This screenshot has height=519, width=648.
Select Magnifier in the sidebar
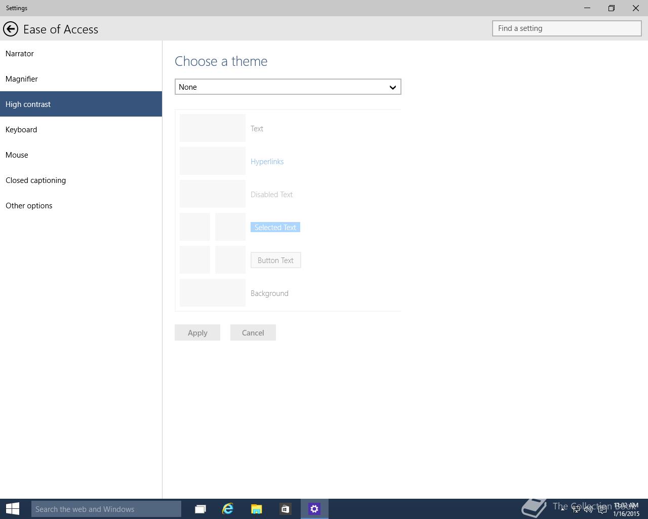click(x=81, y=79)
